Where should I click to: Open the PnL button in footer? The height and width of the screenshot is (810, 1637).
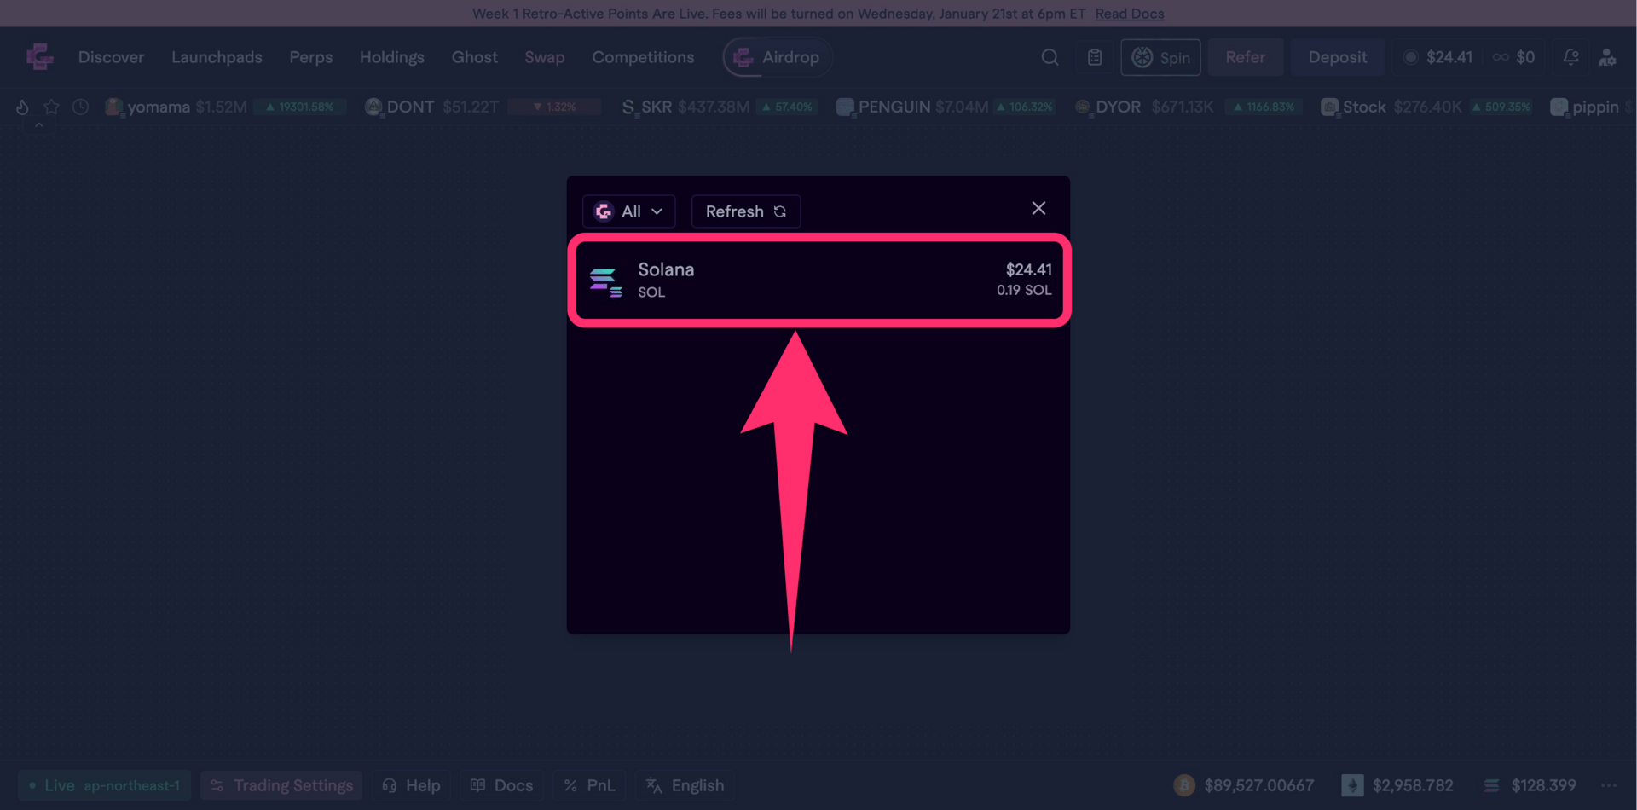pos(589,785)
